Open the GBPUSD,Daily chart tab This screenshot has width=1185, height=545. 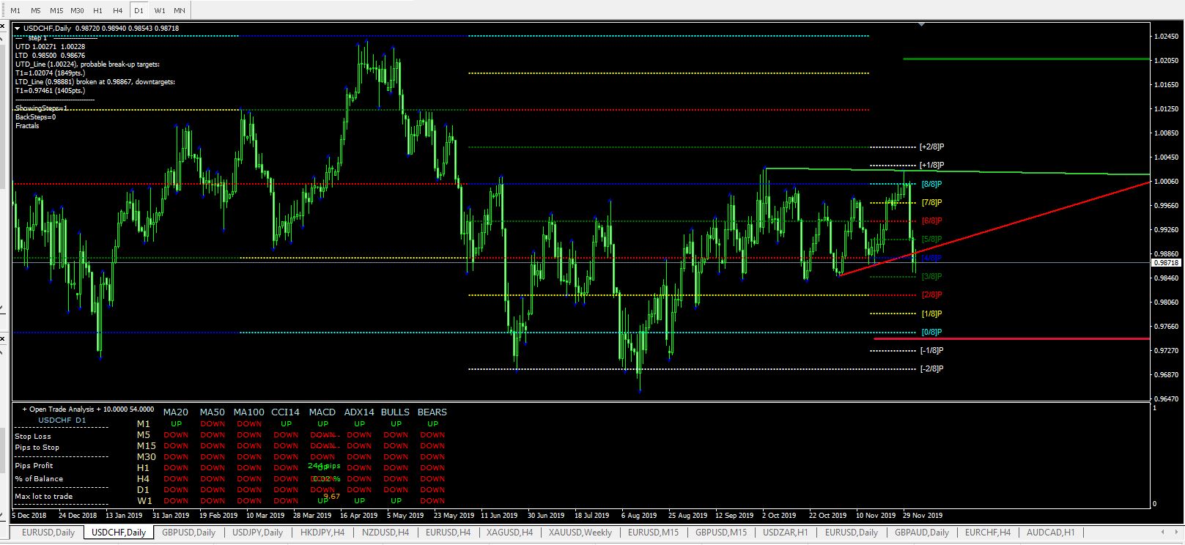coord(189,533)
